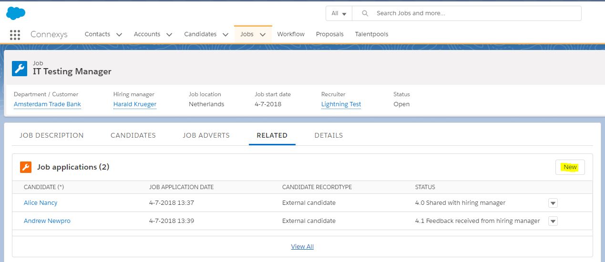The height and width of the screenshot is (262, 605).
Task: Go to the Jobs nav tab
Action: (247, 34)
